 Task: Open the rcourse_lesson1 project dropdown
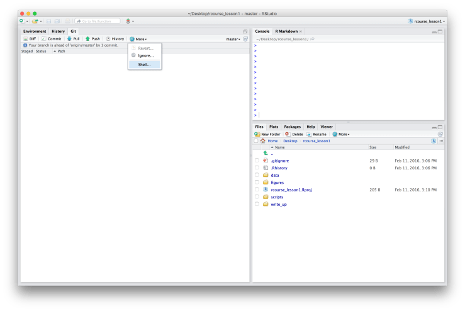tap(427, 21)
